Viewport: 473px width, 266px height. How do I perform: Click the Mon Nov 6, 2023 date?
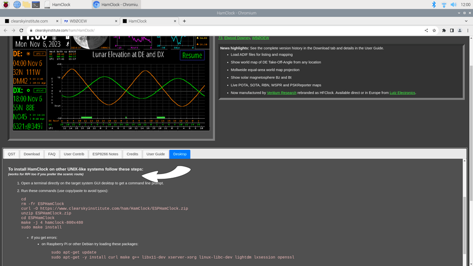(38, 44)
